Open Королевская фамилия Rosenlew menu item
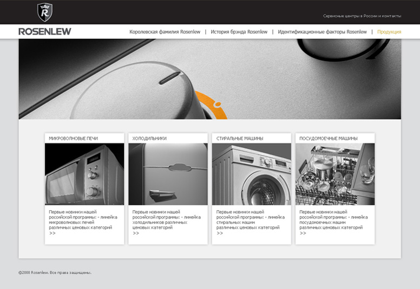This screenshot has height=289, width=420. point(165,32)
